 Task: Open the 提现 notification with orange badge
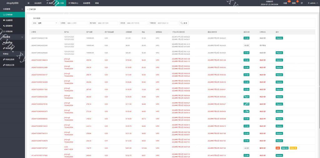point(295,3)
